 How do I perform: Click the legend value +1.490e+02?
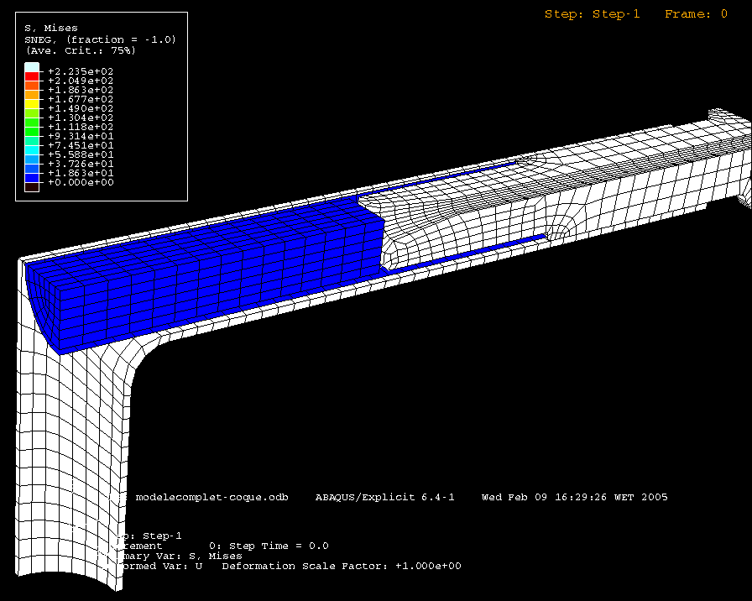[81, 108]
